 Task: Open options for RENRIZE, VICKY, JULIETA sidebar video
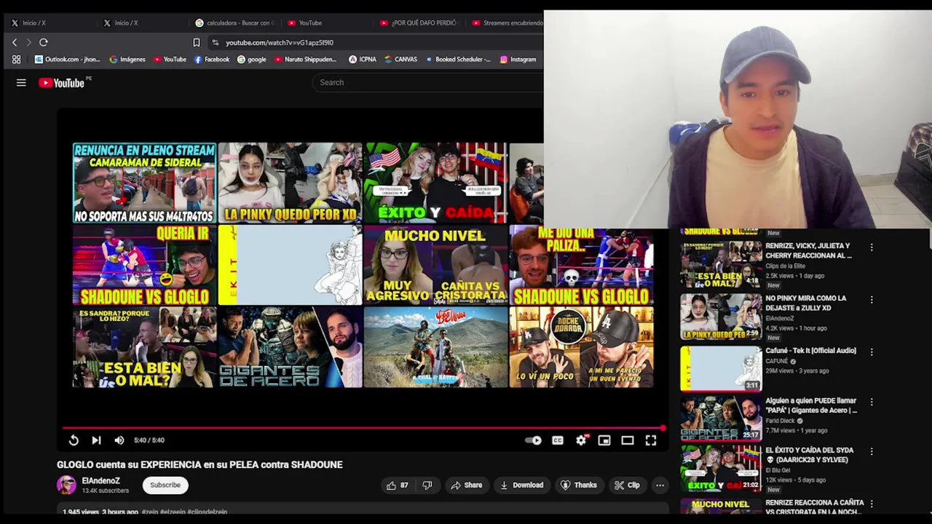pos(872,247)
